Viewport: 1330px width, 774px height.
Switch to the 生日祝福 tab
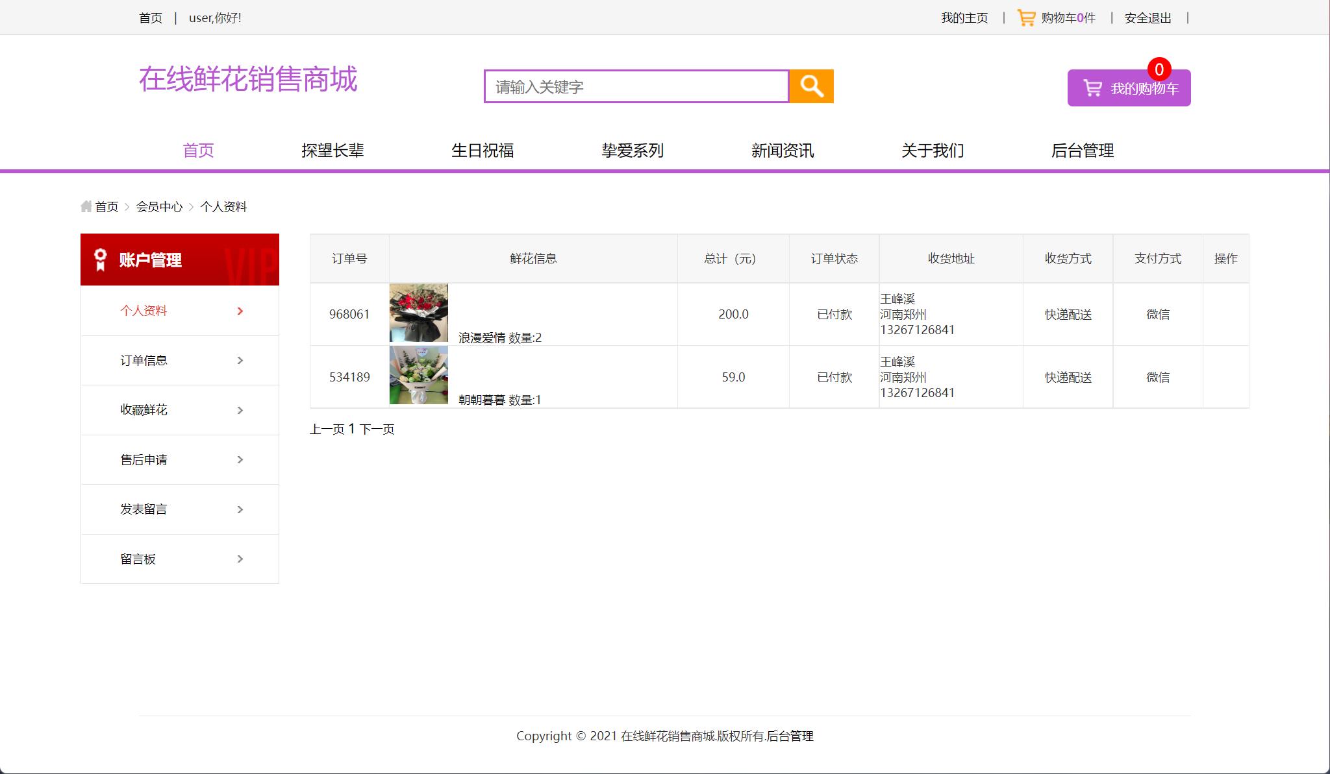pyautogui.click(x=483, y=150)
